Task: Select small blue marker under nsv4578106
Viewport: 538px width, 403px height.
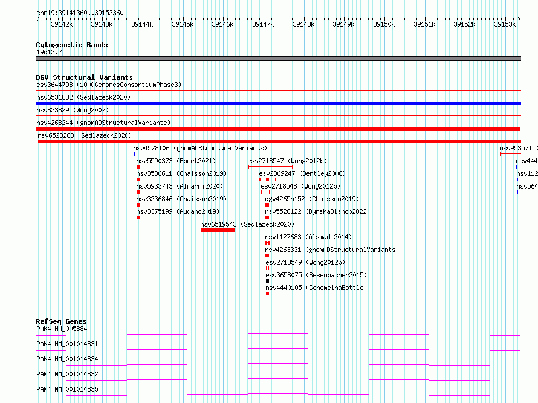Action: click(x=134, y=154)
